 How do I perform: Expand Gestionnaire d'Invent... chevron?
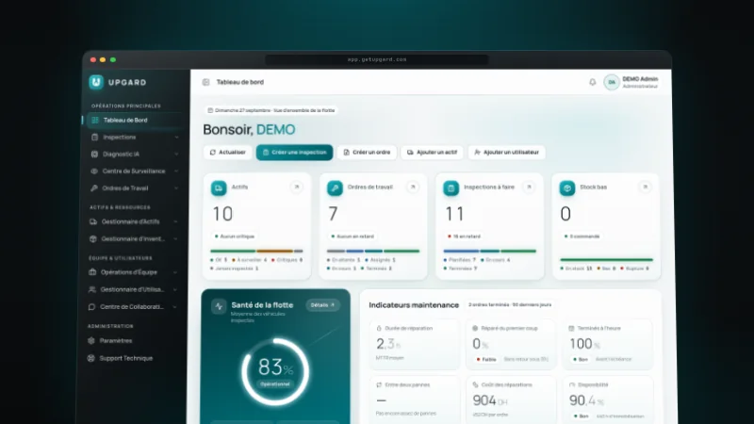[175, 239]
